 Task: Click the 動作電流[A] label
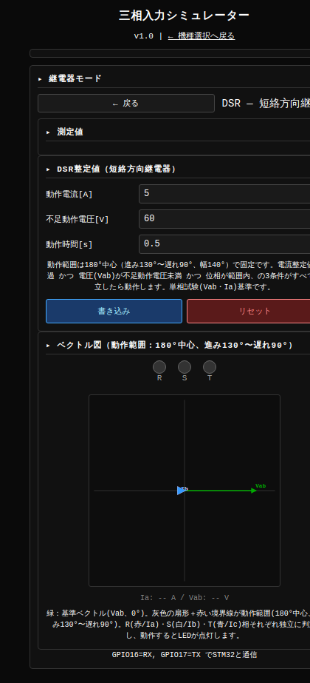click(69, 195)
